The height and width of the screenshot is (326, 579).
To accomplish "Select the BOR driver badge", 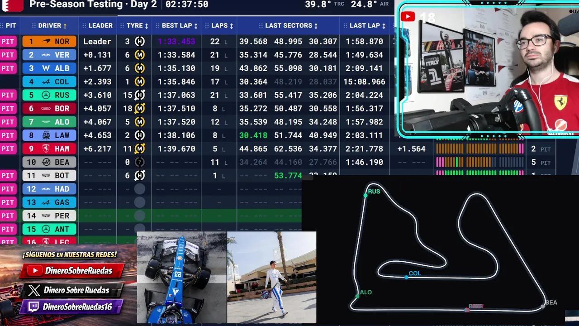I will click(49, 109).
